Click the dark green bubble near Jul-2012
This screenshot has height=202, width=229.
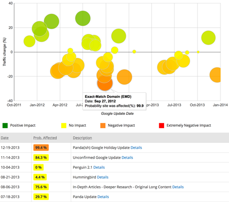pos(83,19)
